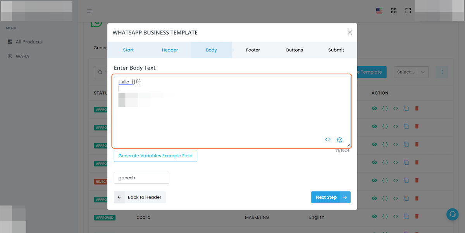Screen dimensions: 465x233
Task: Toggle the sidebar with the hamburger icon
Action: tap(90, 11)
